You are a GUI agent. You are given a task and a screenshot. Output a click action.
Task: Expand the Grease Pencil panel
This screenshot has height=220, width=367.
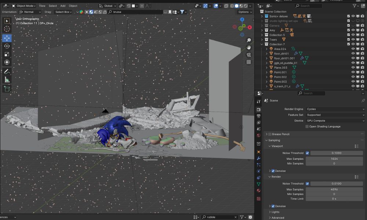(266, 134)
